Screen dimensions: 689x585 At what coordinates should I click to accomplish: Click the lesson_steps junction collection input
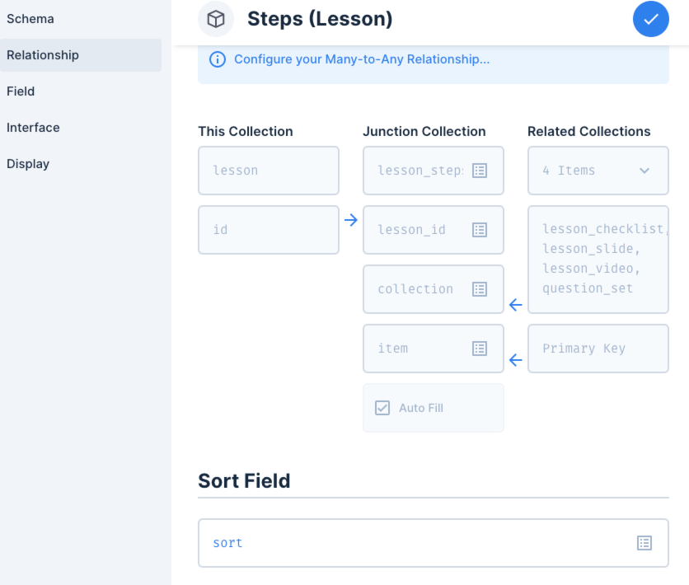pos(434,171)
